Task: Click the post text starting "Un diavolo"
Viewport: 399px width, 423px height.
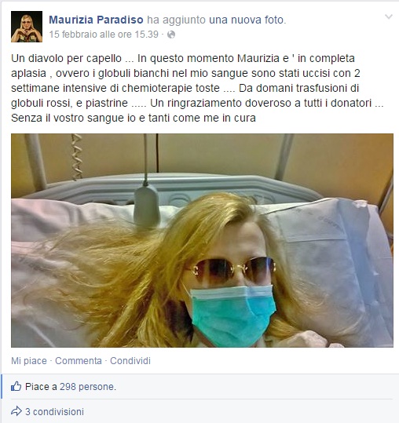Action: 197,88
